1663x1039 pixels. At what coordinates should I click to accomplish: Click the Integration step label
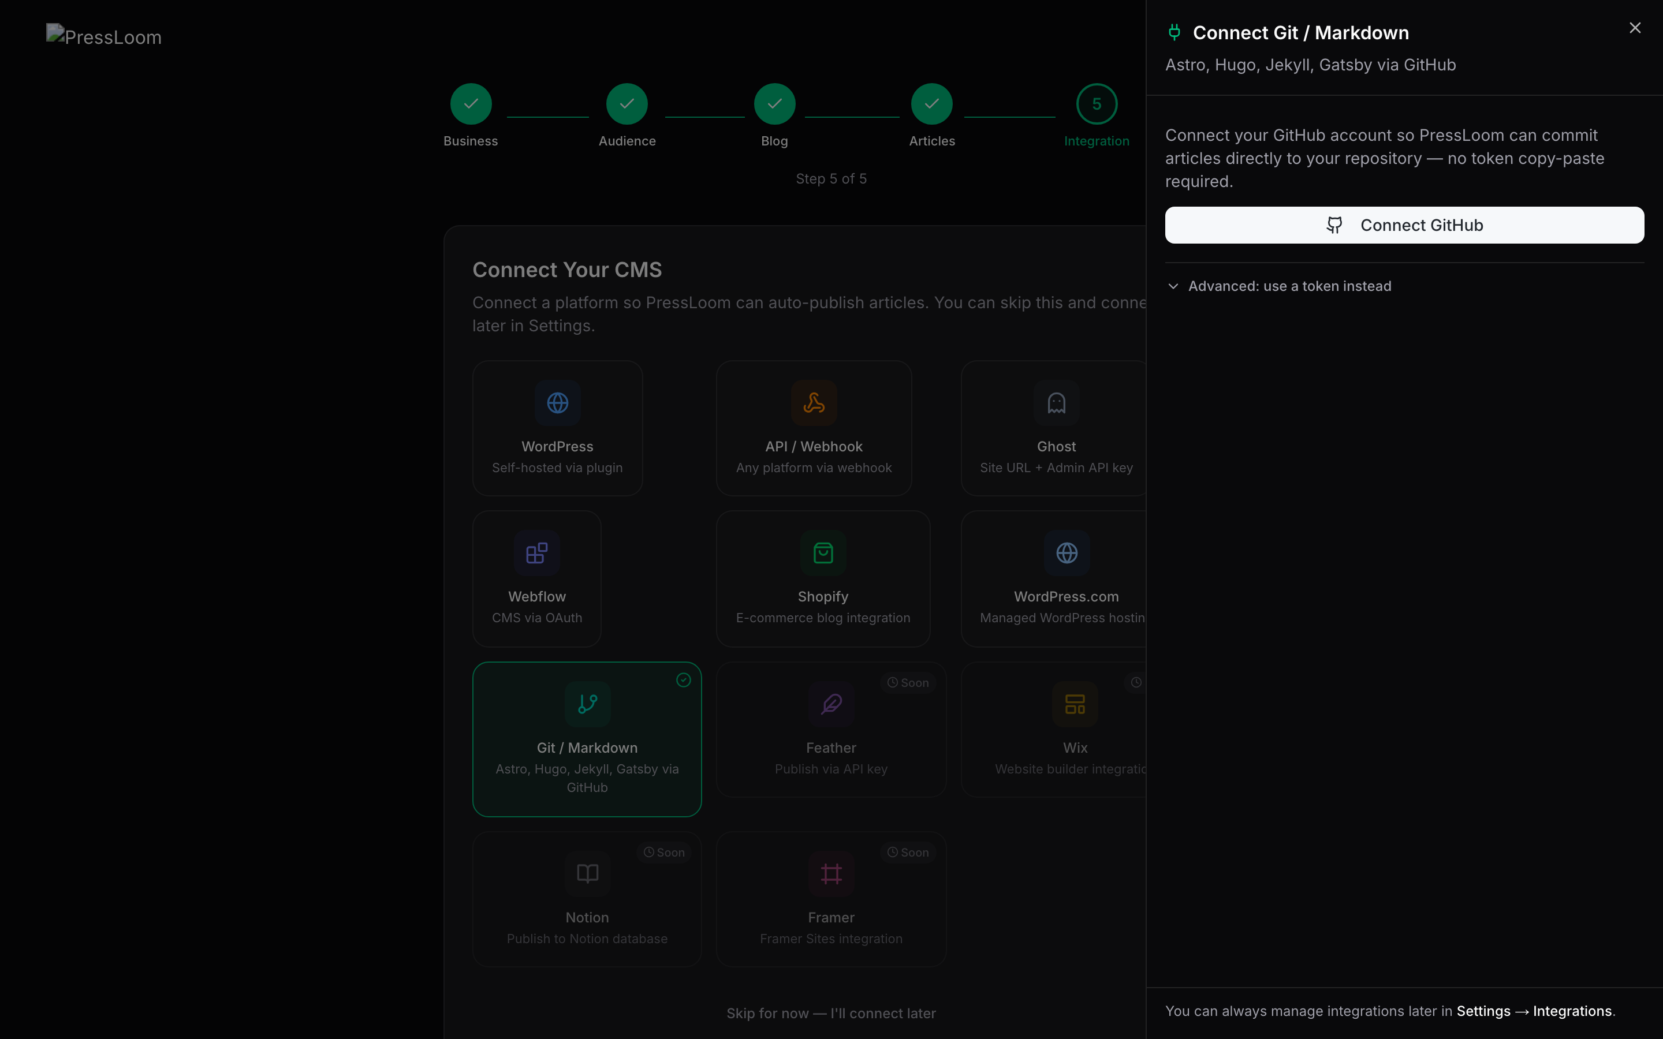1097,141
